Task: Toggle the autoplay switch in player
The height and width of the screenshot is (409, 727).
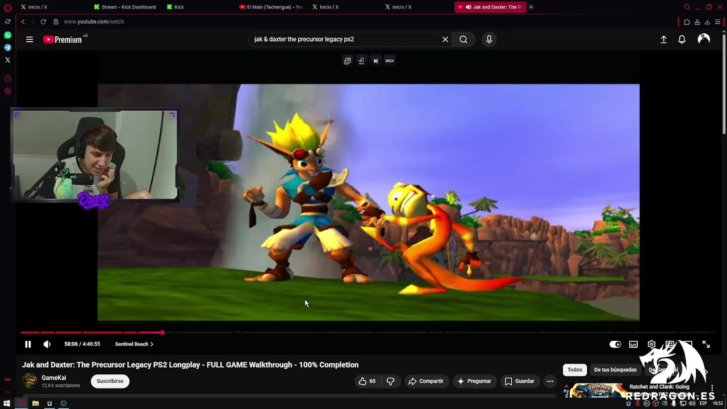Action: coord(615,344)
